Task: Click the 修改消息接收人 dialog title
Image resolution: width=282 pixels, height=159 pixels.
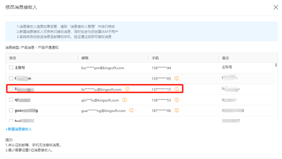Action: coord(21,7)
